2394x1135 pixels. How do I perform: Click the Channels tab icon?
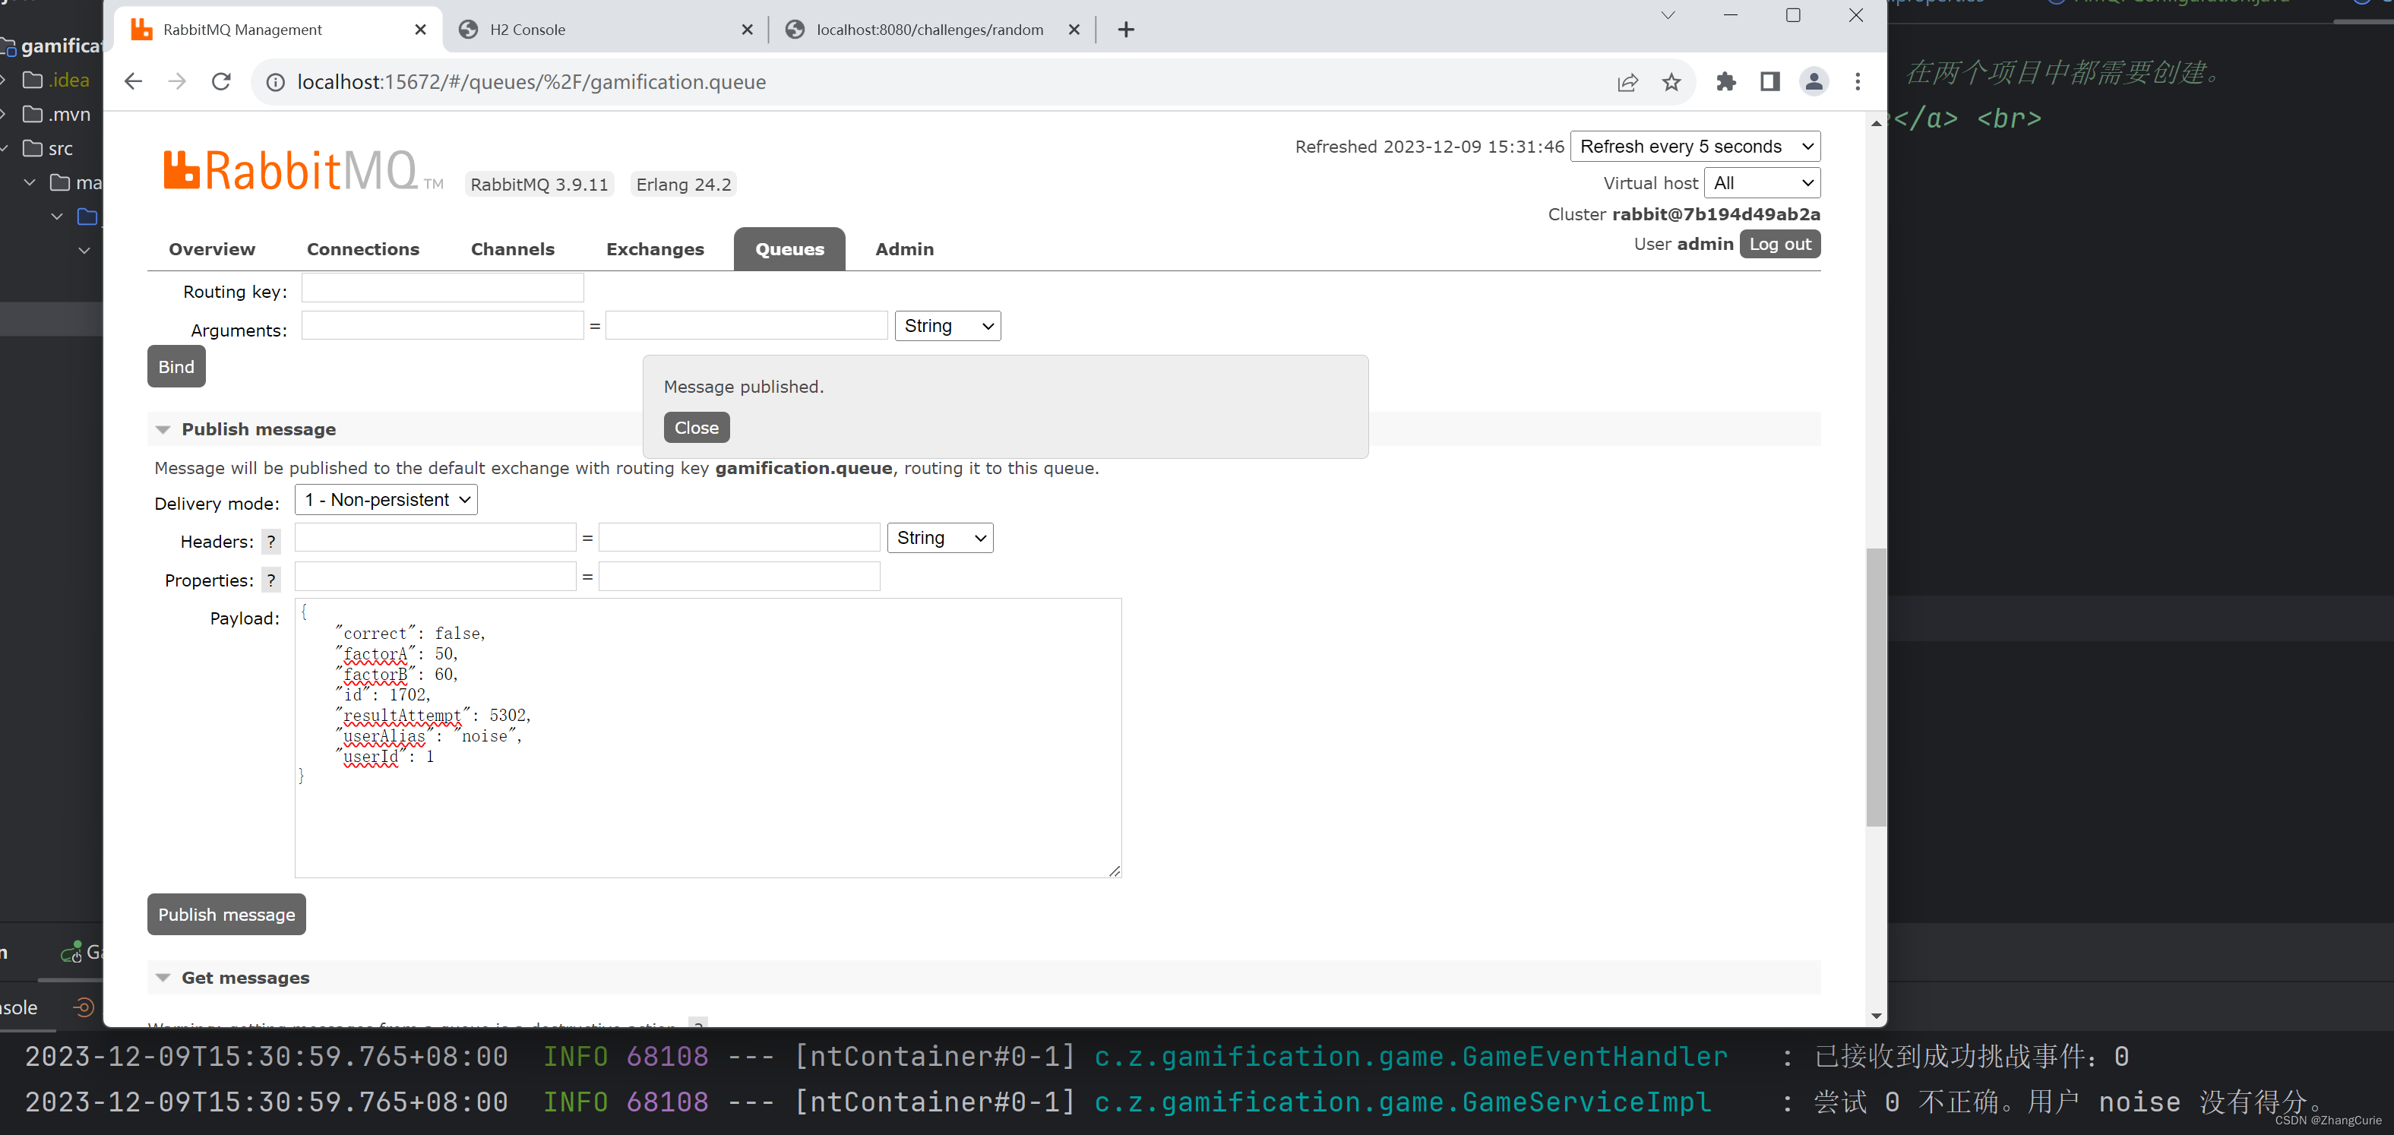point(511,248)
